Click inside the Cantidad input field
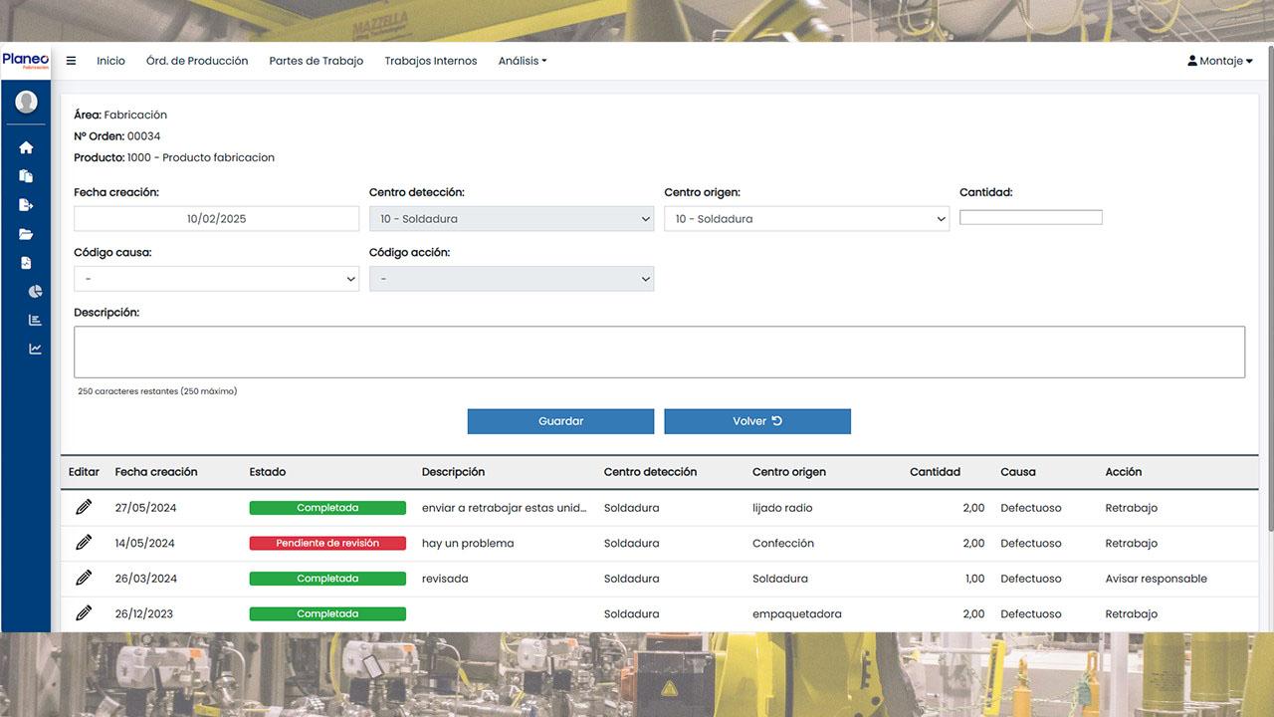 coord(1030,216)
